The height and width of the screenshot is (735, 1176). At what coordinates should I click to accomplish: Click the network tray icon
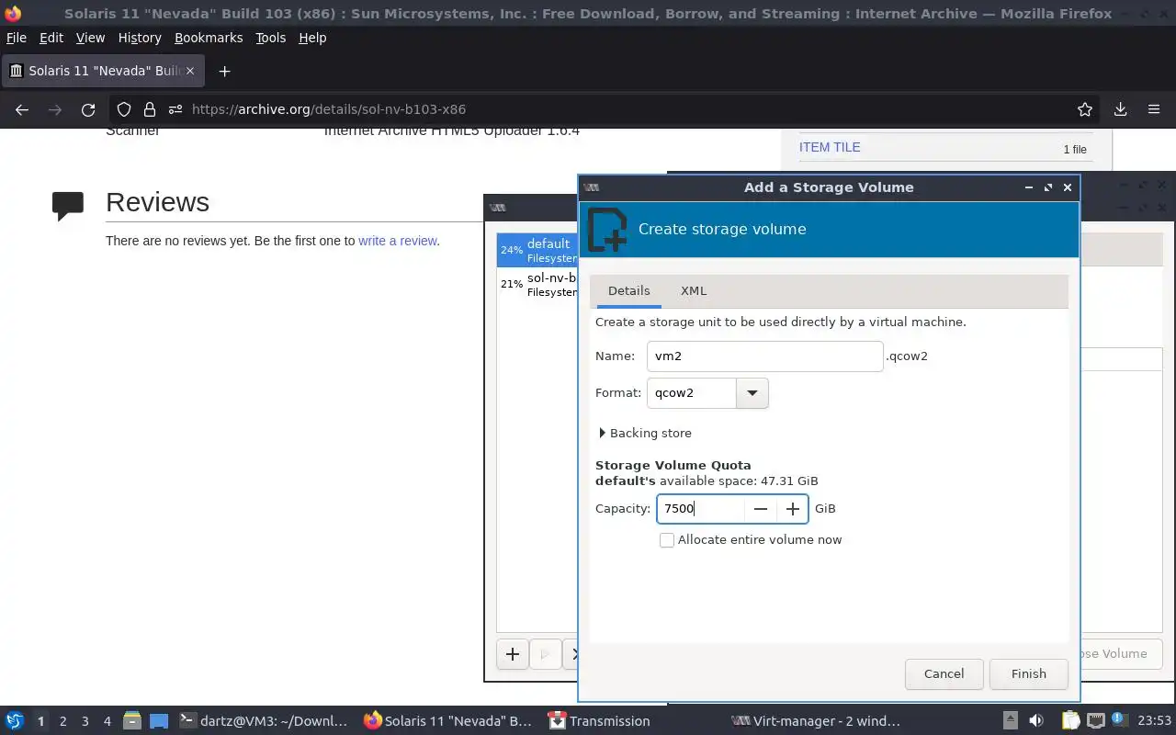pyautogui.click(x=1095, y=721)
